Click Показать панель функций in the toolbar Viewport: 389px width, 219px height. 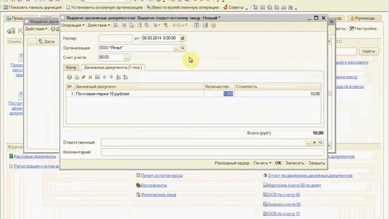click(32, 7)
